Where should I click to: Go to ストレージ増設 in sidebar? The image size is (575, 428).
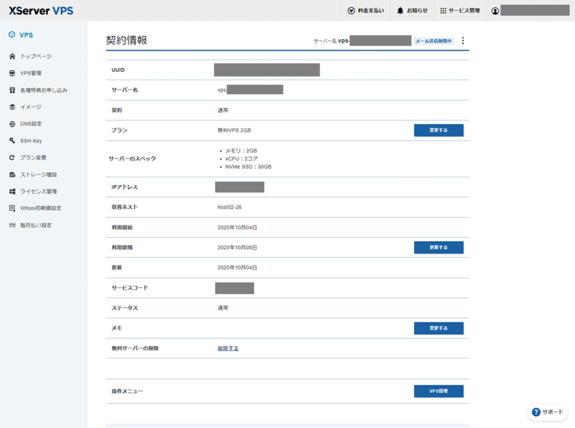[38, 174]
